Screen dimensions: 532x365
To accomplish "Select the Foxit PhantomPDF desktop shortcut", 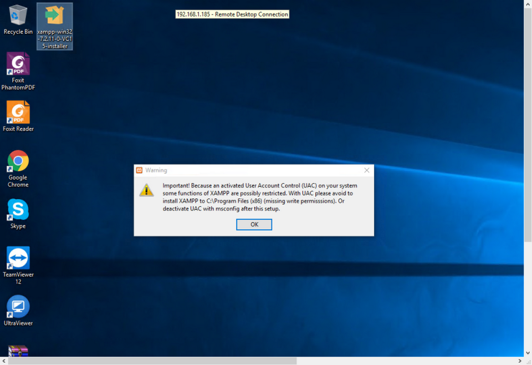I will pos(18,72).
